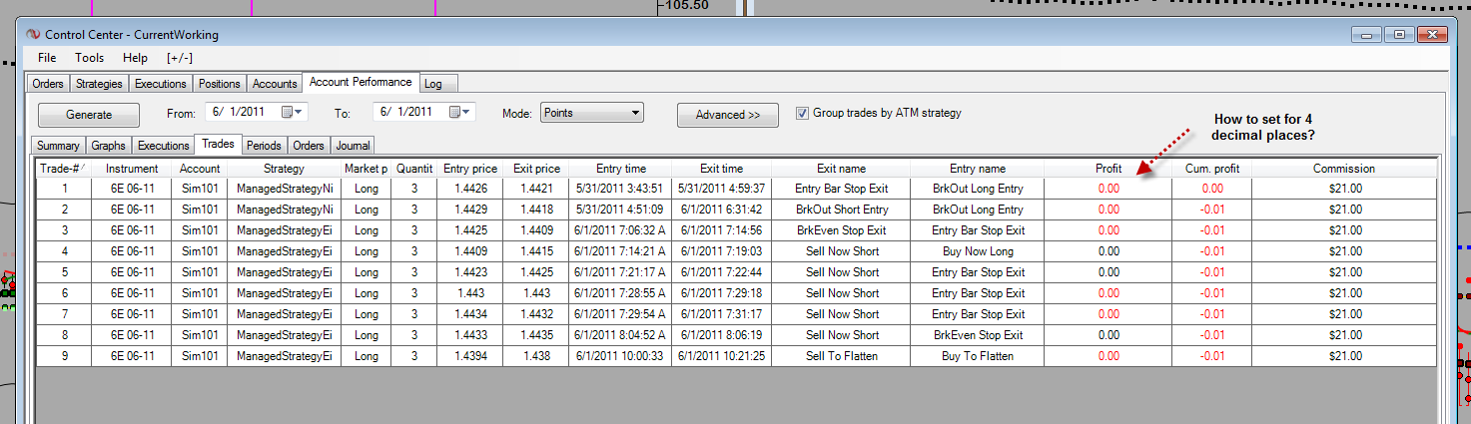Viewport: 1471px width, 424px height.
Task: Switch to the Positions tab
Action: (219, 84)
